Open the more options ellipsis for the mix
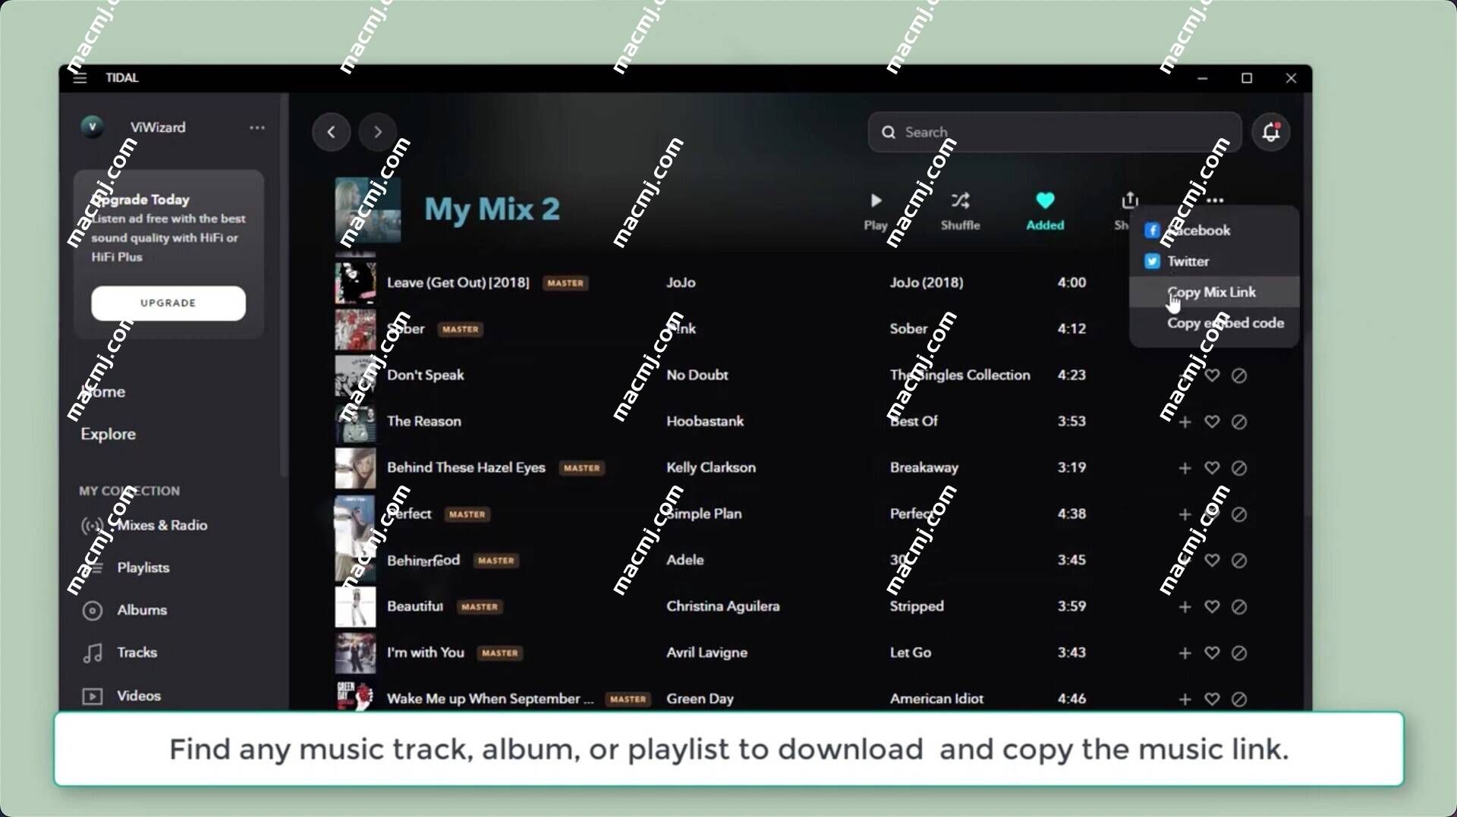The image size is (1457, 817). click(x=1215, y=200)
